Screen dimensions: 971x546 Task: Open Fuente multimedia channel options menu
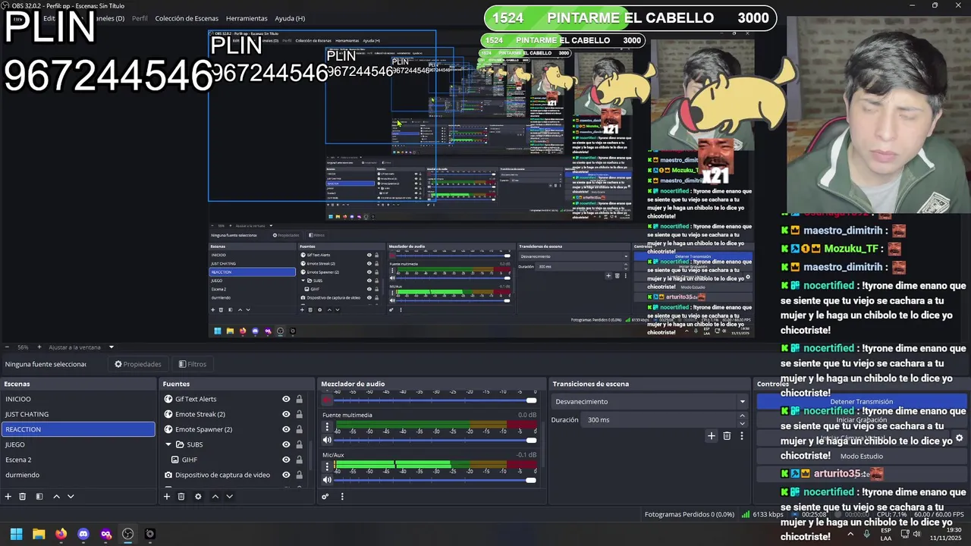click(x=328, y=426)
